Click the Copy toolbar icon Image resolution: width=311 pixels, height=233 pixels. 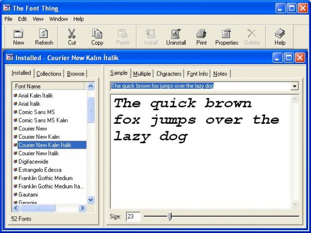click(97, 33)
